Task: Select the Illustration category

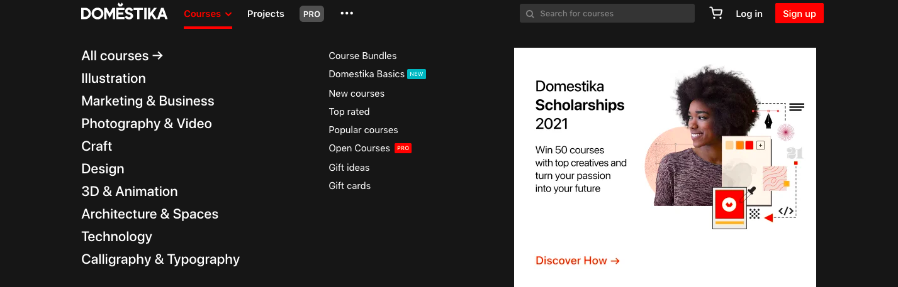Action: tap(113, 79)
